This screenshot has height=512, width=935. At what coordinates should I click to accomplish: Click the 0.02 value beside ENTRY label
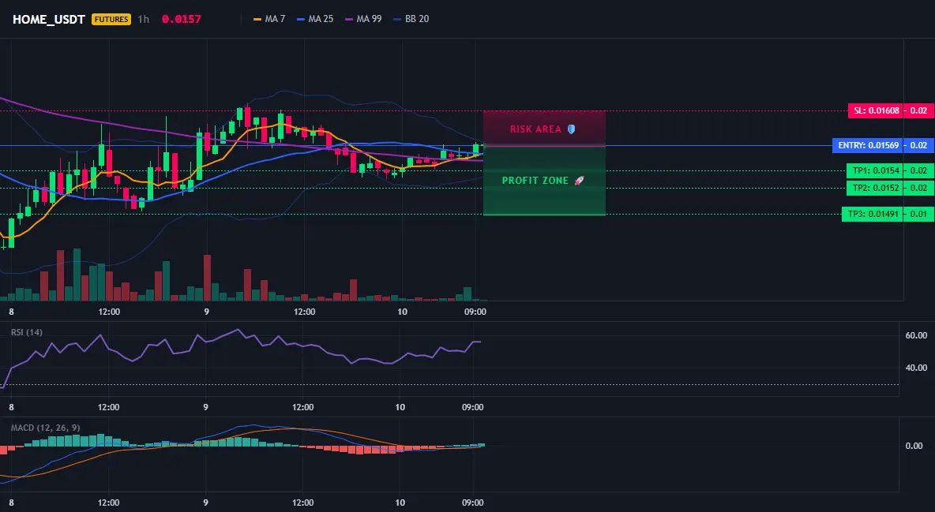919,145
